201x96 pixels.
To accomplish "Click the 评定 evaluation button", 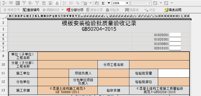I will point(150,10).
